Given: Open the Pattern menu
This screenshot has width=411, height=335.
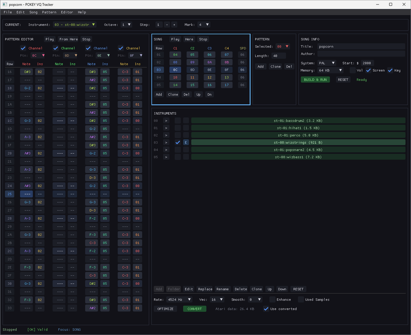Looking at the screenshot, I should click(x=49, y=12).
